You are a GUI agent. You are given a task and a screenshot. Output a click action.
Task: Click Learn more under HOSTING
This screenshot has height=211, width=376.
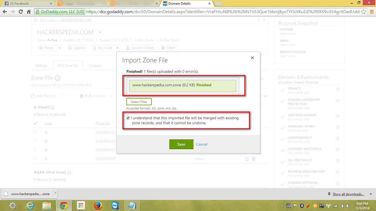click(x=288, y=34)
